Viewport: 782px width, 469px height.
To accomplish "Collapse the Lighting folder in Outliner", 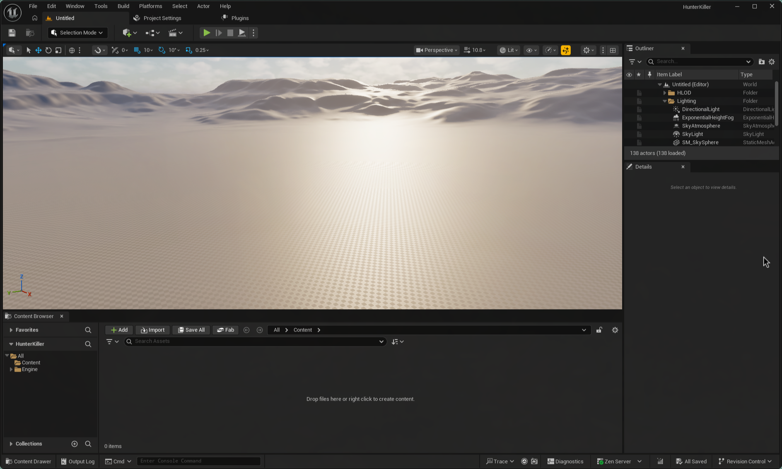I will pyautogui.click(x=665, y=101).
